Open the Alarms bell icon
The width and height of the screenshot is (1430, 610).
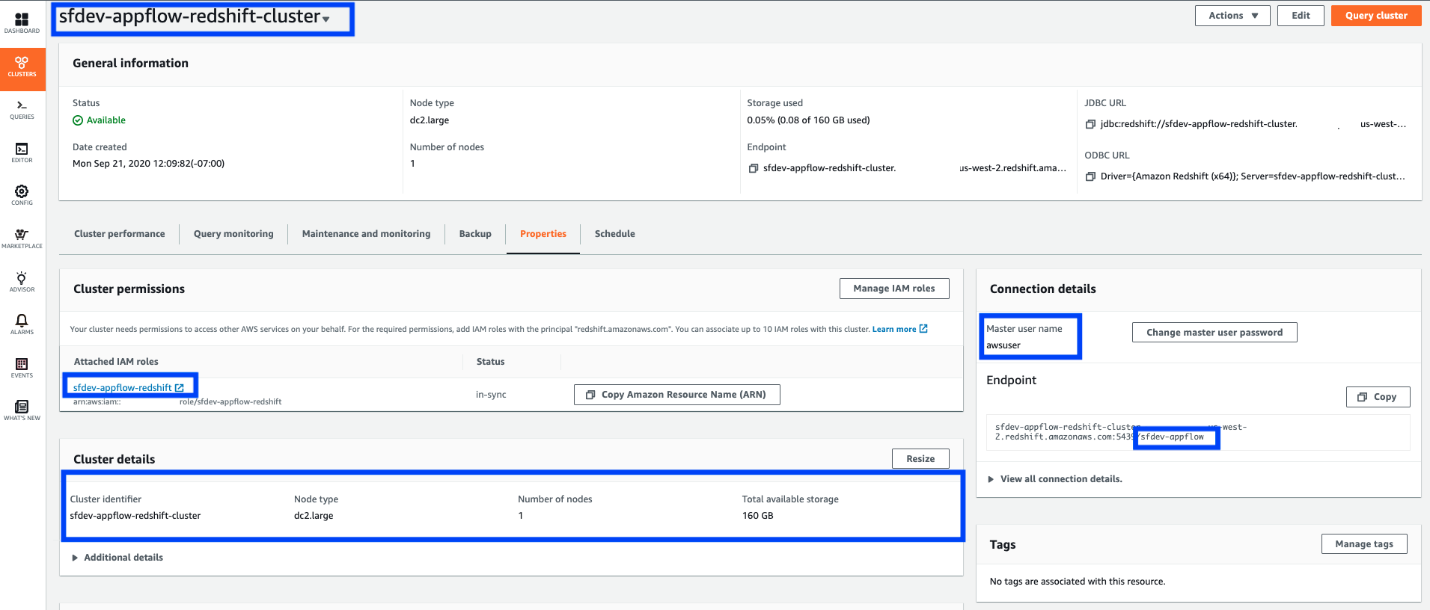[22, 324]
